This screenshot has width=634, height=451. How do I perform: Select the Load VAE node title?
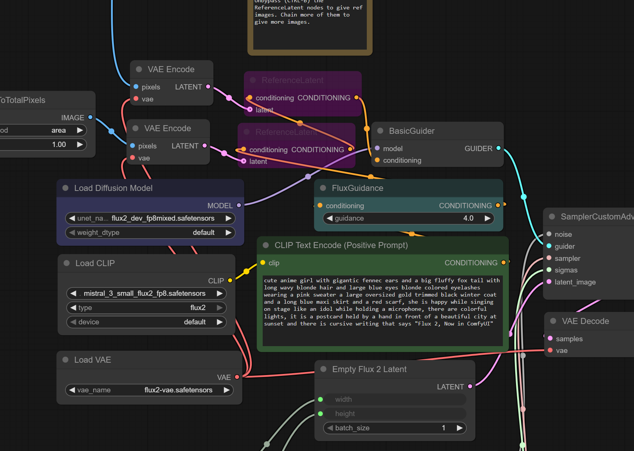pyautogui.click(x=92, y=360)
